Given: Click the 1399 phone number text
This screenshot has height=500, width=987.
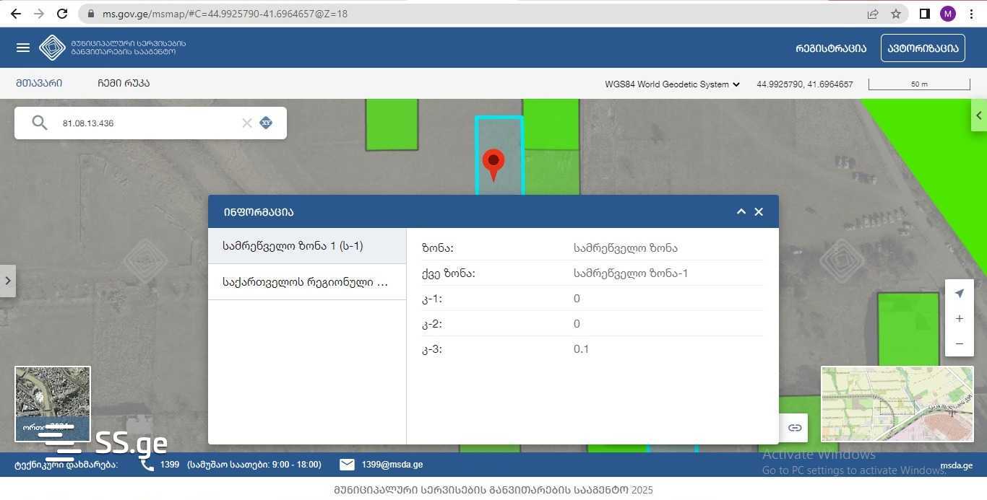Looking at the screenshot, I should point(170,465).
